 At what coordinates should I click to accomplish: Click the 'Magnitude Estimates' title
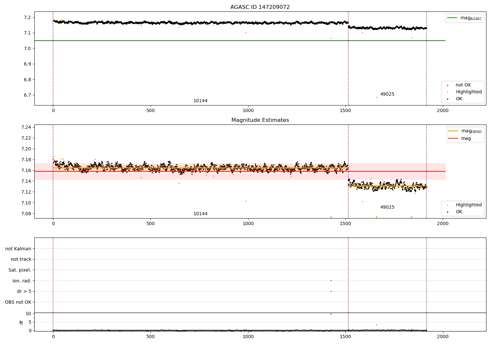coord(260,120)
